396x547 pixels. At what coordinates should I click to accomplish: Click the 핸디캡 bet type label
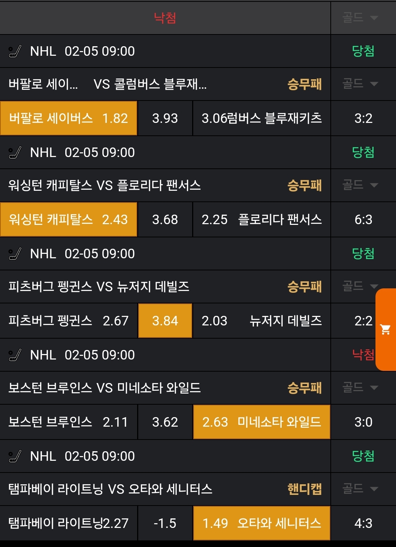click(x=304, y=489)
